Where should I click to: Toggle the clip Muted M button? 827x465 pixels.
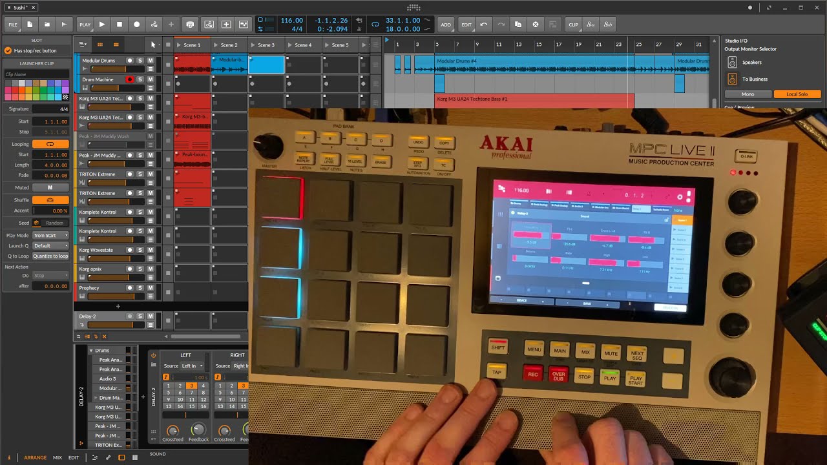[50, 188]
